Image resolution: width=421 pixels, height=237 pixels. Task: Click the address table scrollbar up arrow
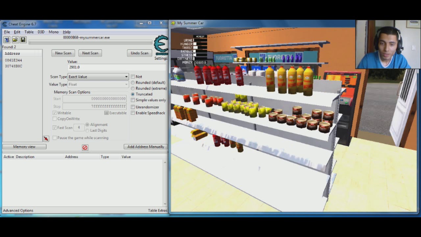tap(165, 162)
